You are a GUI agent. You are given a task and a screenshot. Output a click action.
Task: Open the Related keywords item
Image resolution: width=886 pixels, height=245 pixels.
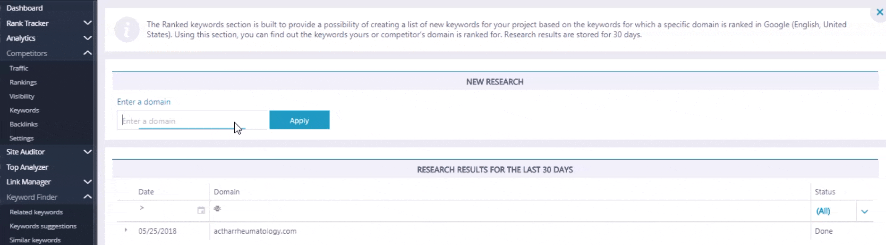point(36,212)
